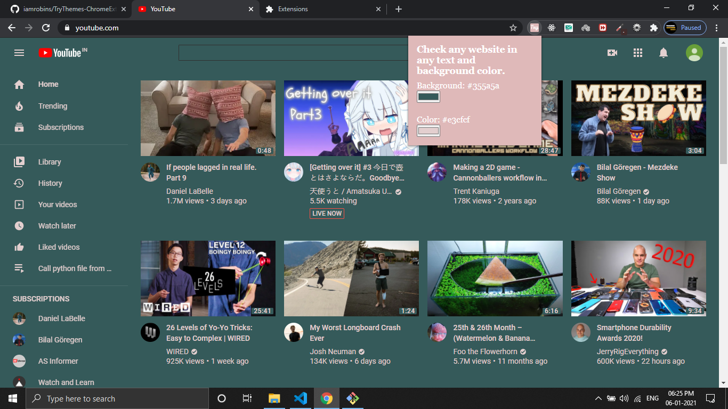The height and width of the screenshot is (409, 728).
Task: Open Watch later in sidebar
Action: [64, 226]
